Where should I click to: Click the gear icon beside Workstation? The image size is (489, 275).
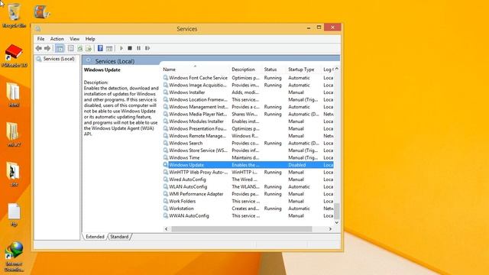point(166,209)
